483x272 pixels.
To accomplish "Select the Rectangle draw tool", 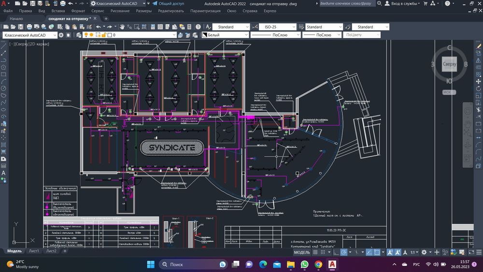I will pos(3,74).
